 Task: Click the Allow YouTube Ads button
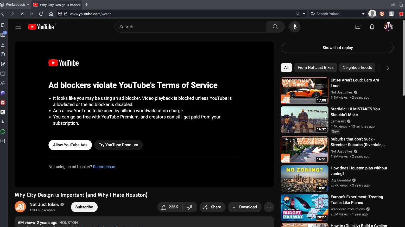coord(70,145)
